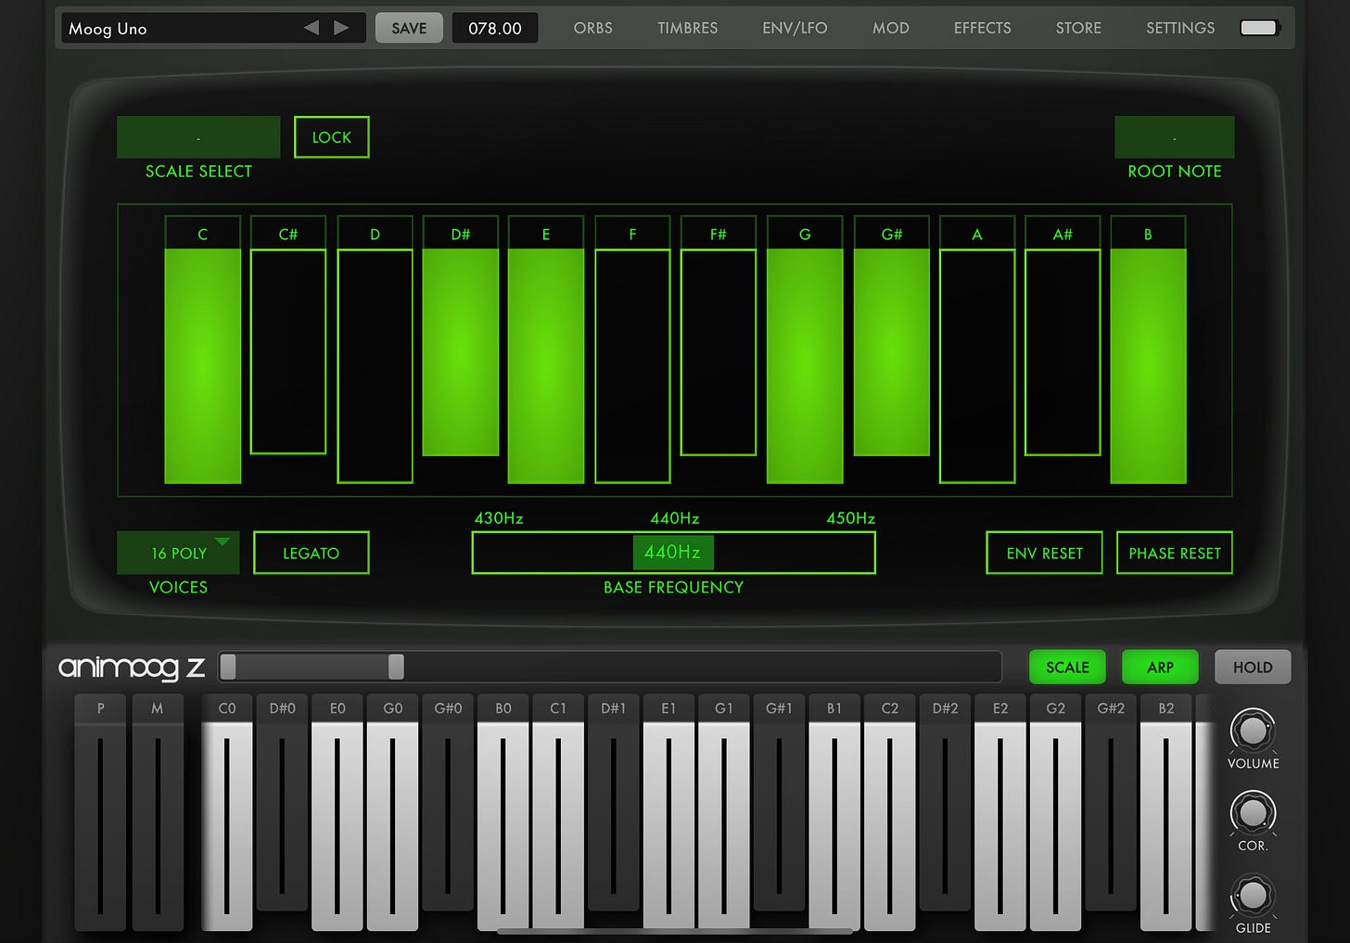Image resolution: width=1350 pixels, height=943 pixels.
Task: Play the D#0 key
Action: tap(283, 802)
